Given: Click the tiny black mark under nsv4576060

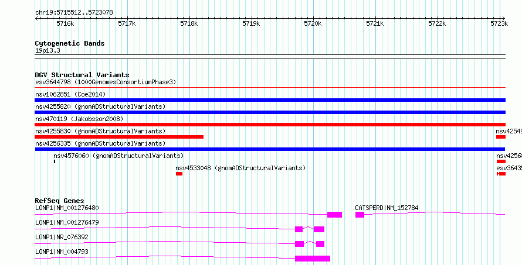Looking at the screenshot, I should [55, 161].
